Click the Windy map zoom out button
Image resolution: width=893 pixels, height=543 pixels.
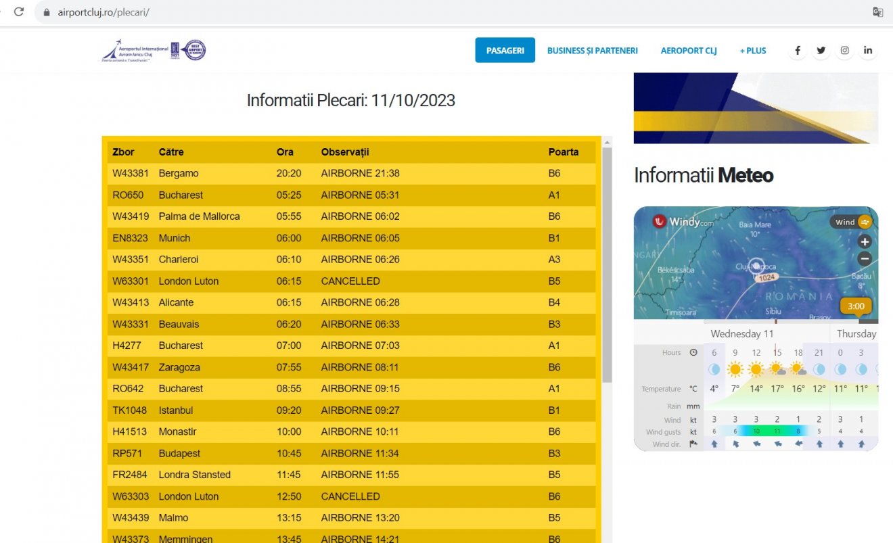[865, 258]
